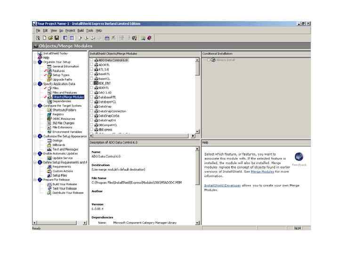
Task: Follow the Merge Modules help link
Action: (262, 172)
